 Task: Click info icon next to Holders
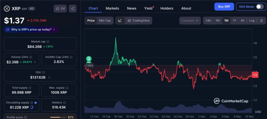click(x=64, y=103)
